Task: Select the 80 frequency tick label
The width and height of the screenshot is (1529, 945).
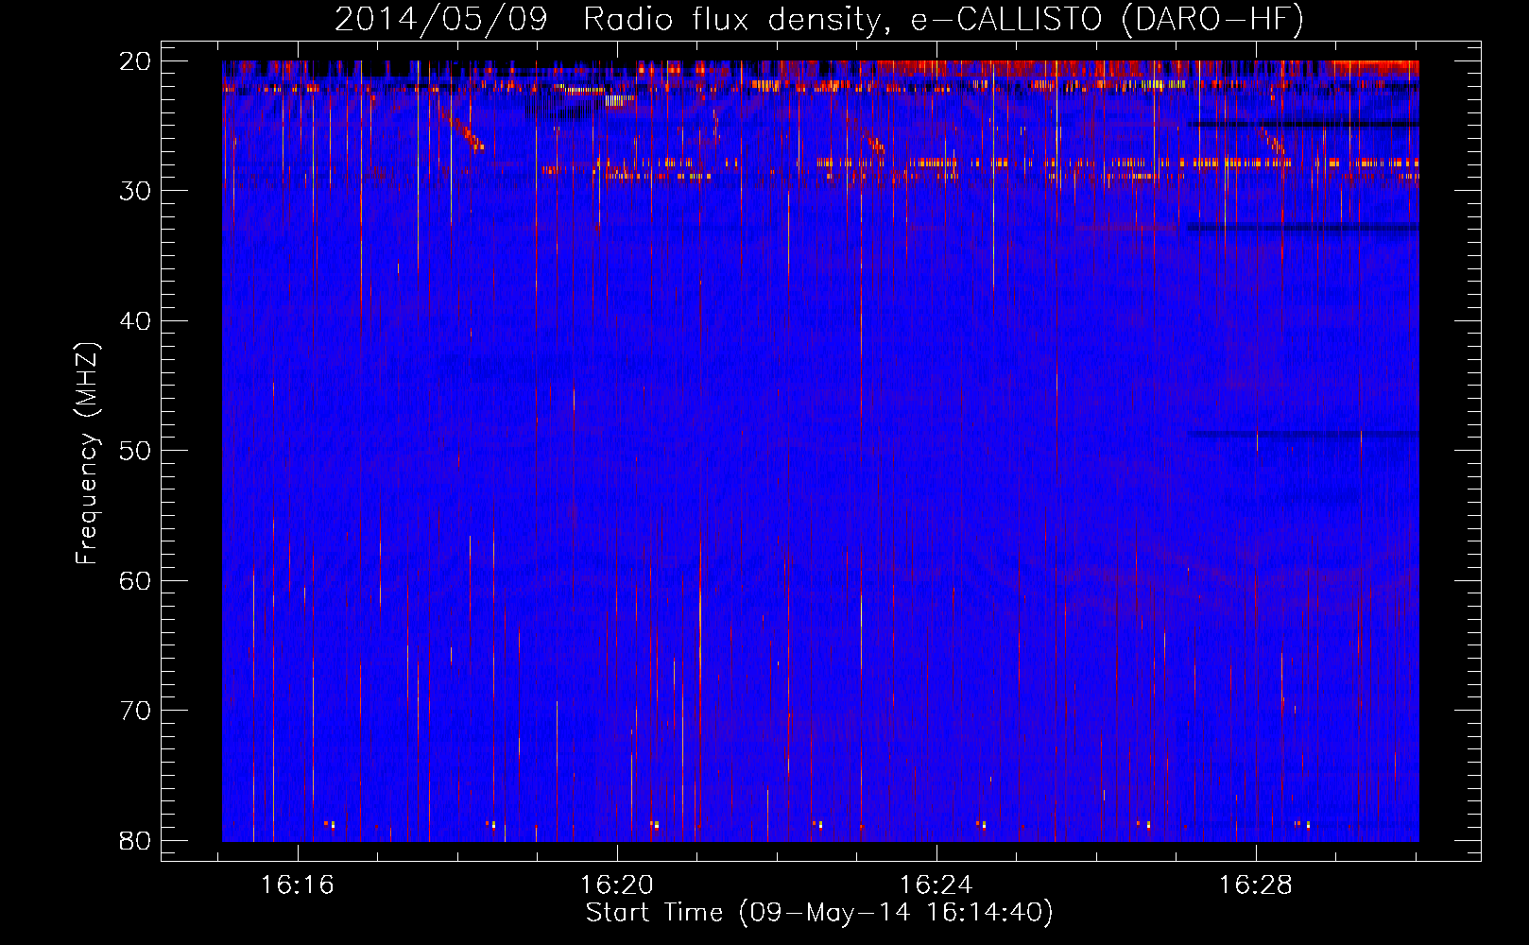Action: click(x=135, y=840)
